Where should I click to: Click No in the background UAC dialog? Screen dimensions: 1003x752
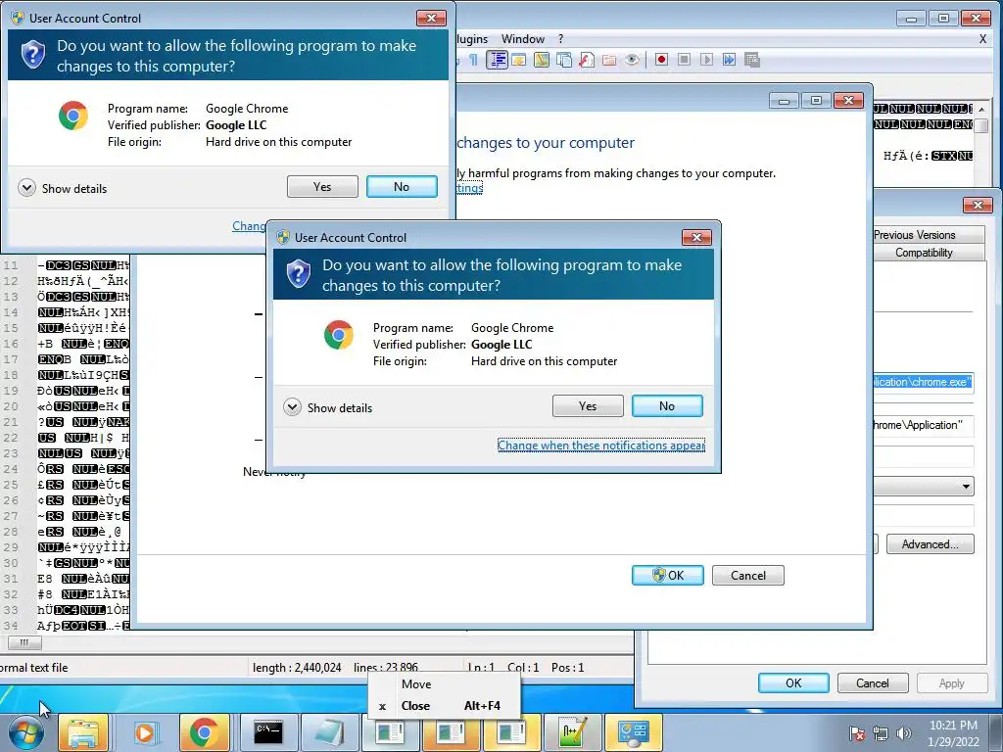[x=402, y=187]
